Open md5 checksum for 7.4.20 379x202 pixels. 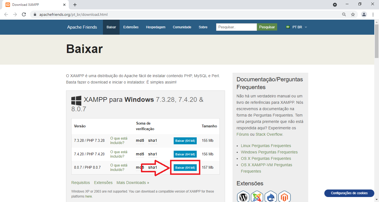[x=140, y=154]
